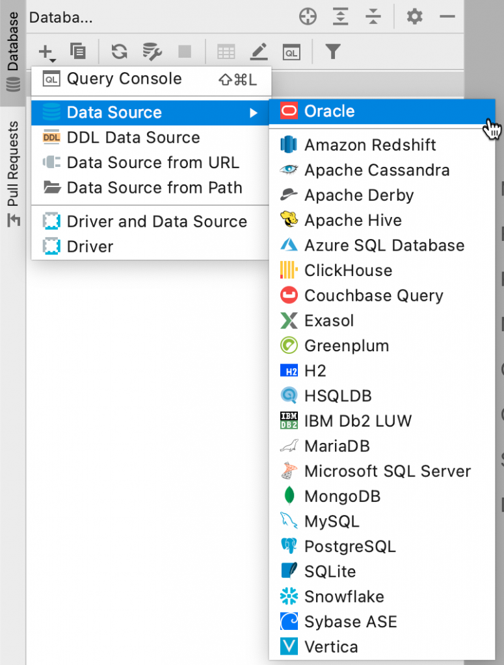This screenshot has width=504, height=665.
Task: Collapse all tree nodes with the collapse icon
Action: [373, 17]
